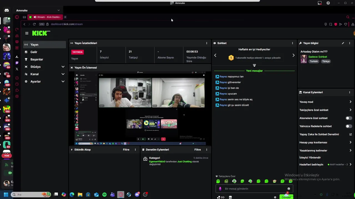The width and height of the screenshot is (355, 199).
Task: Click the Windows Start button
Action: coord(6,195)
